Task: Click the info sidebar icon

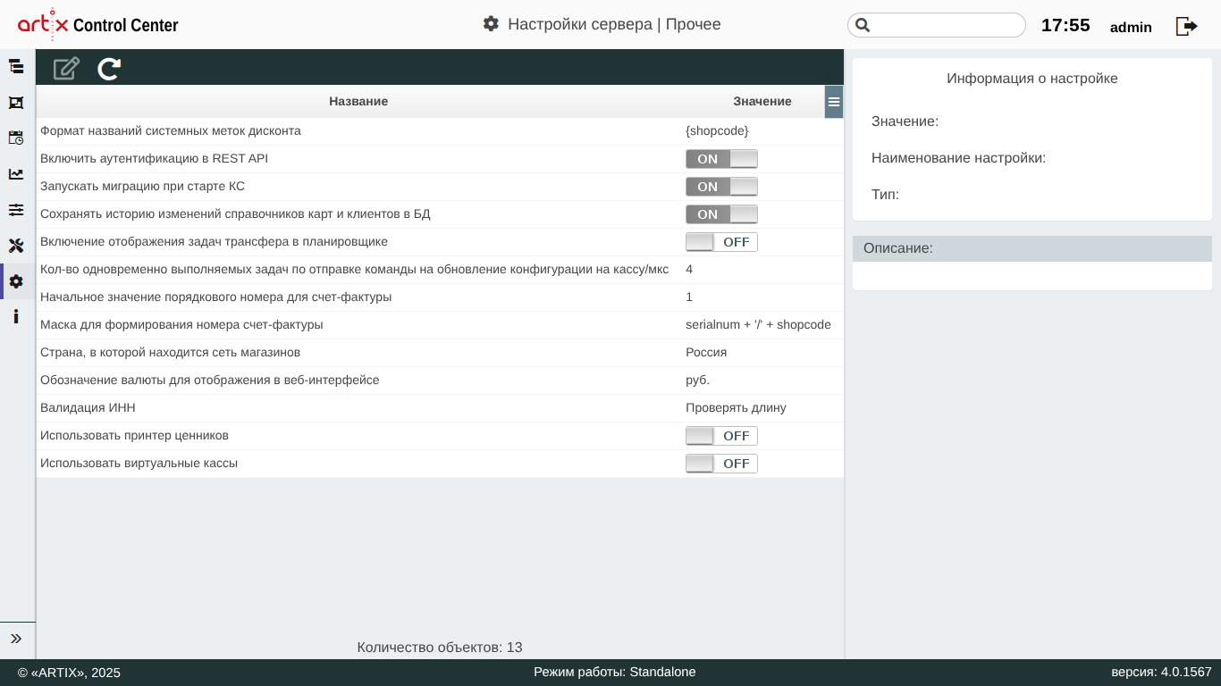Action: click(x=16, y=316)
